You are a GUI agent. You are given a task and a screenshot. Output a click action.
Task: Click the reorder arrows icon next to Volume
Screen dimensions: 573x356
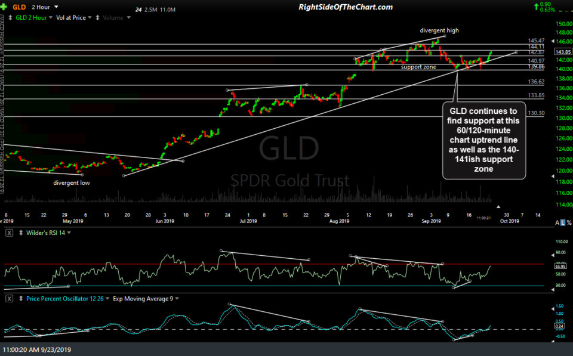[98, 17]
